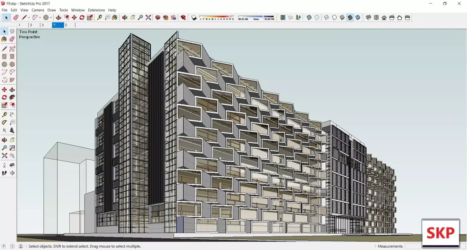Open the Help menu
Viewport: 467px width, 250px height.
pos(112,10)
